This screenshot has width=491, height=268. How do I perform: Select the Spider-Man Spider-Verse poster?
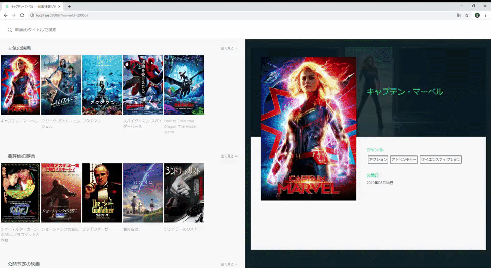point(143,85)
